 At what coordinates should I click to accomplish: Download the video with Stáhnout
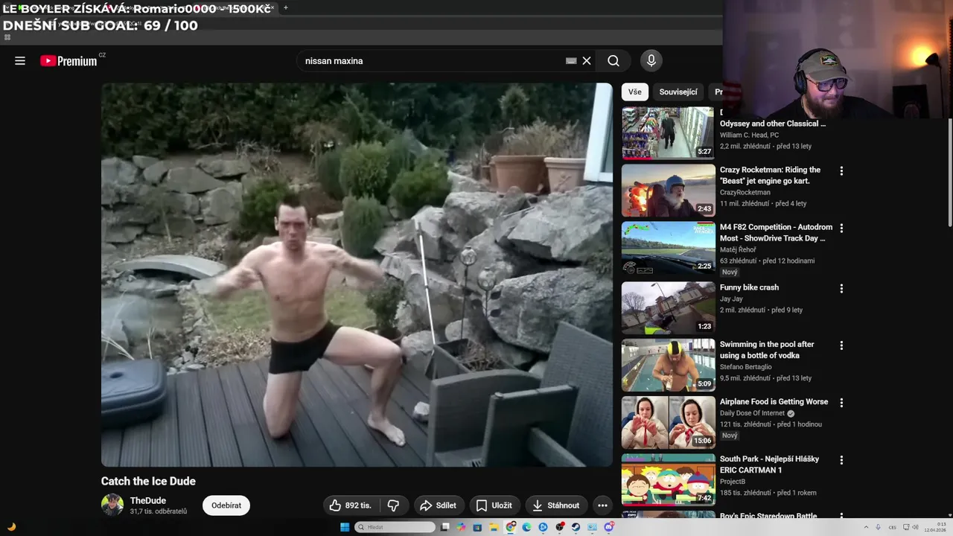555,505
